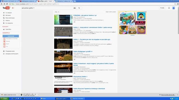Open options arrow for Gothic rar download
Viewport: 179px width, 100px height.
38,95
